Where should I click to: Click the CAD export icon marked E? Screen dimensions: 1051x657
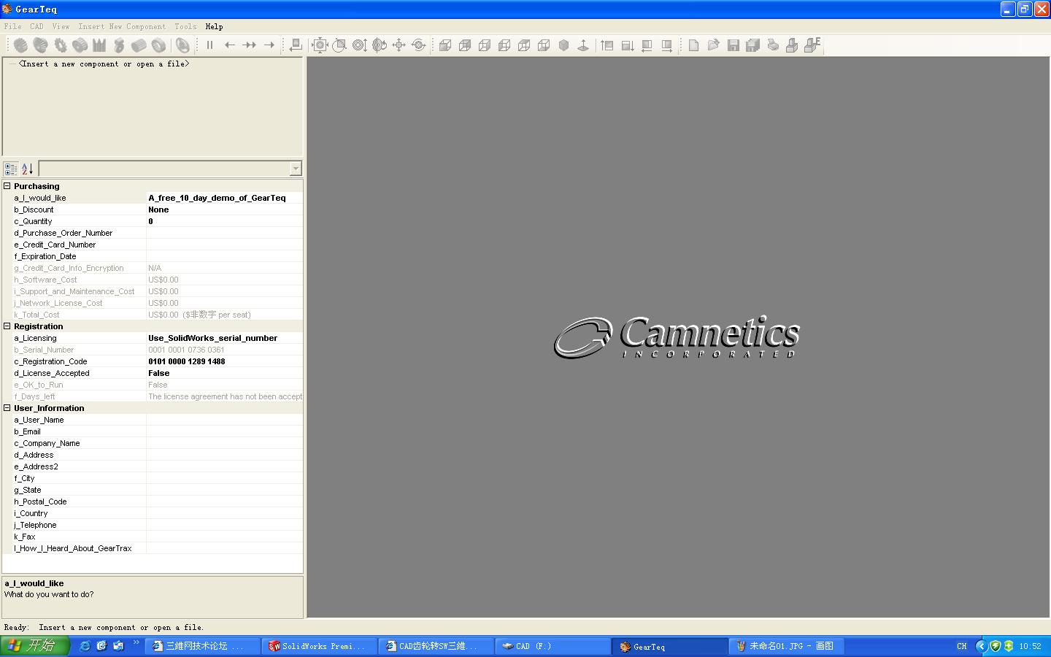pos(812,45)
